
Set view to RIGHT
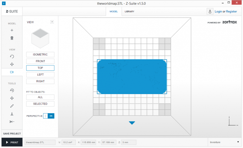click(x=40, y=81)
